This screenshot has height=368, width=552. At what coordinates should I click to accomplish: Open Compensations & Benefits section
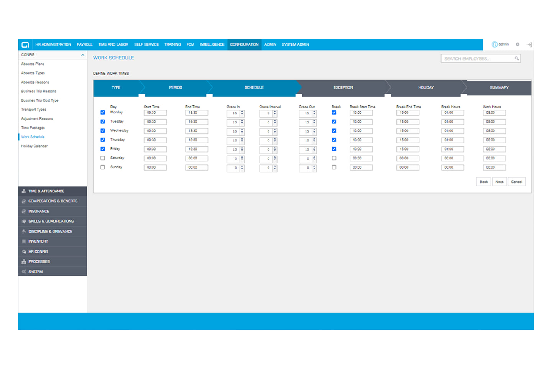(53, 201)
